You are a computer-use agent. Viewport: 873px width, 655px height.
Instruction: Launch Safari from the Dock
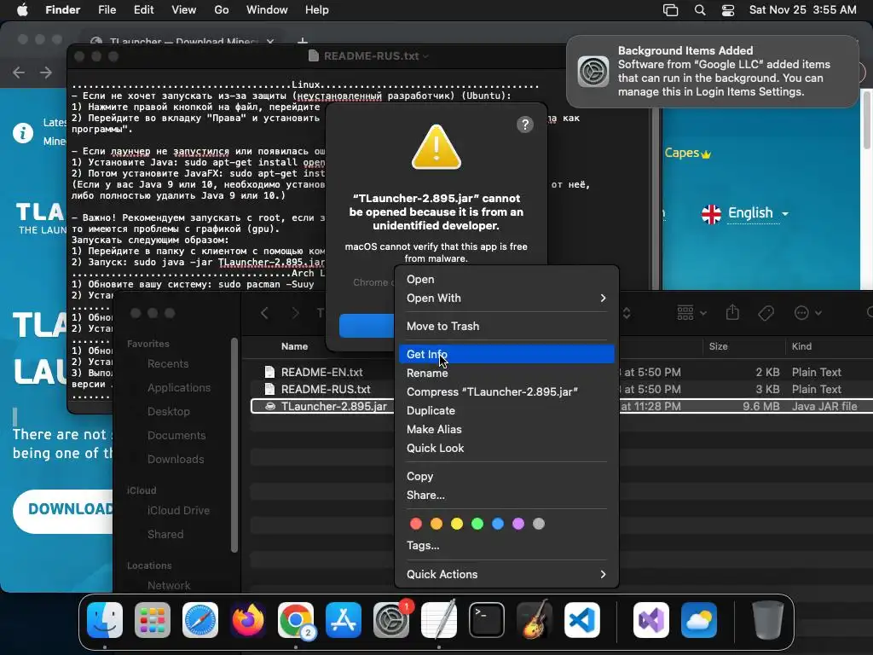200,620
